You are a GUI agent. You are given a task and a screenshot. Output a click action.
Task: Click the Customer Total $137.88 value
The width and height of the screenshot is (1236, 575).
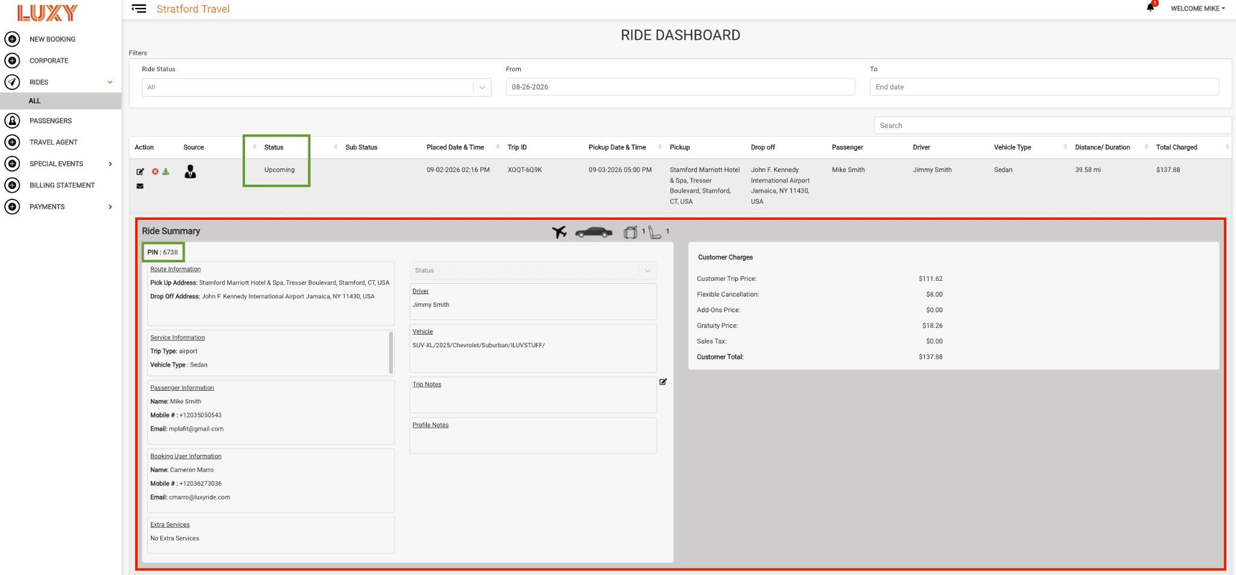coord(931,357)
